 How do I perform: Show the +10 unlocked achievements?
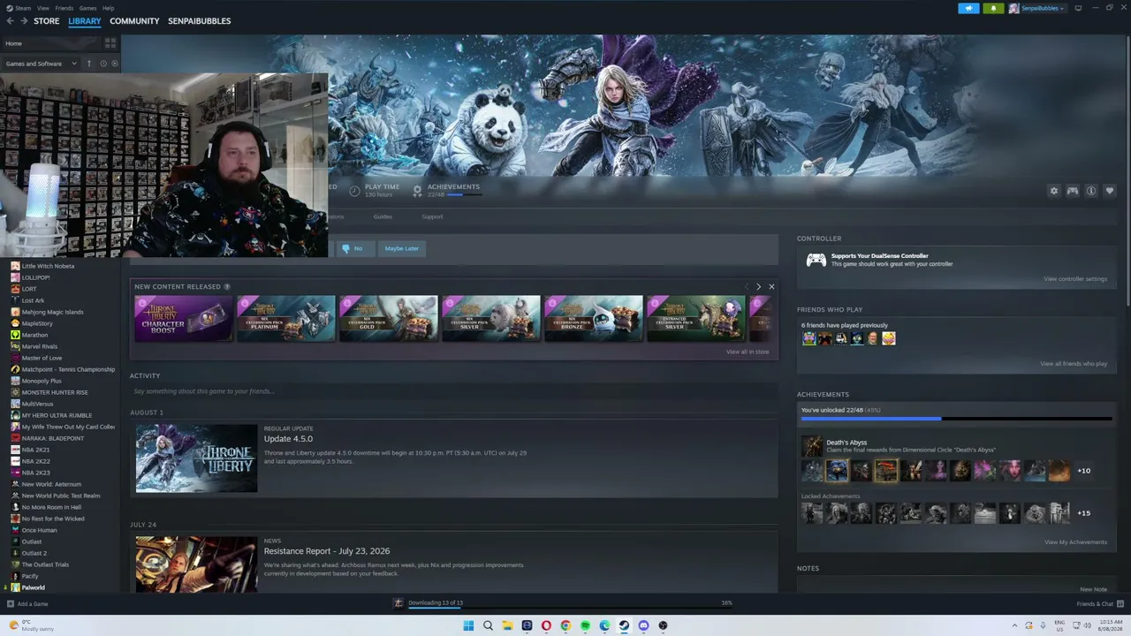(1083, 471)
